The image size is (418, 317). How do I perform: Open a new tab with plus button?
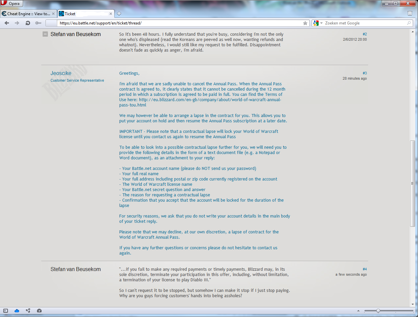[x=119, y=14]
